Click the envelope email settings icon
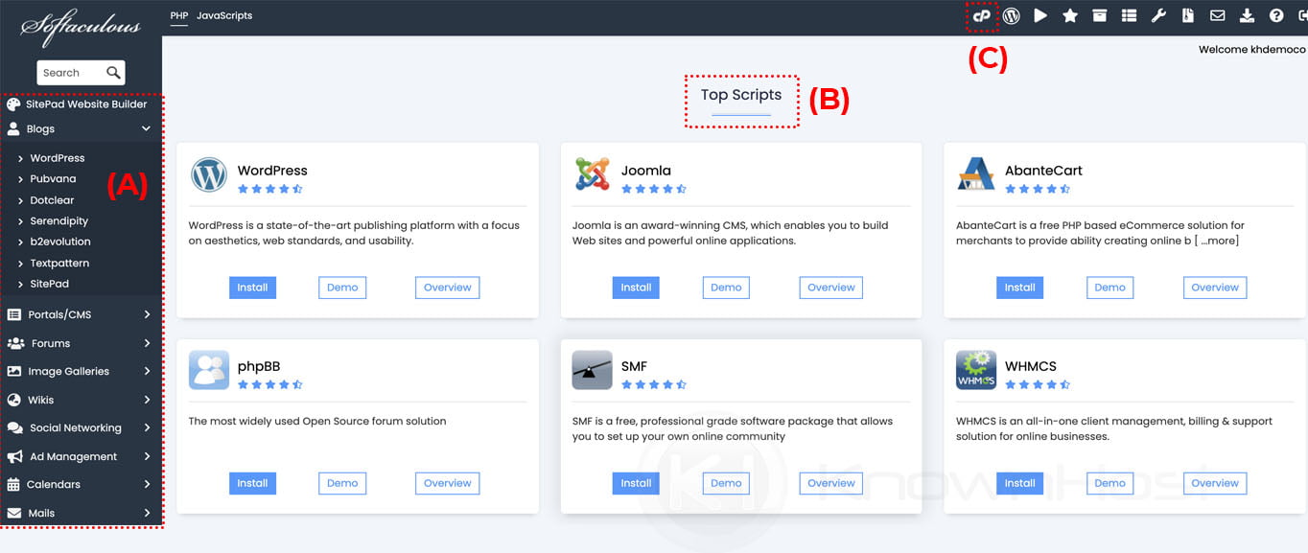 [1217, 16]
